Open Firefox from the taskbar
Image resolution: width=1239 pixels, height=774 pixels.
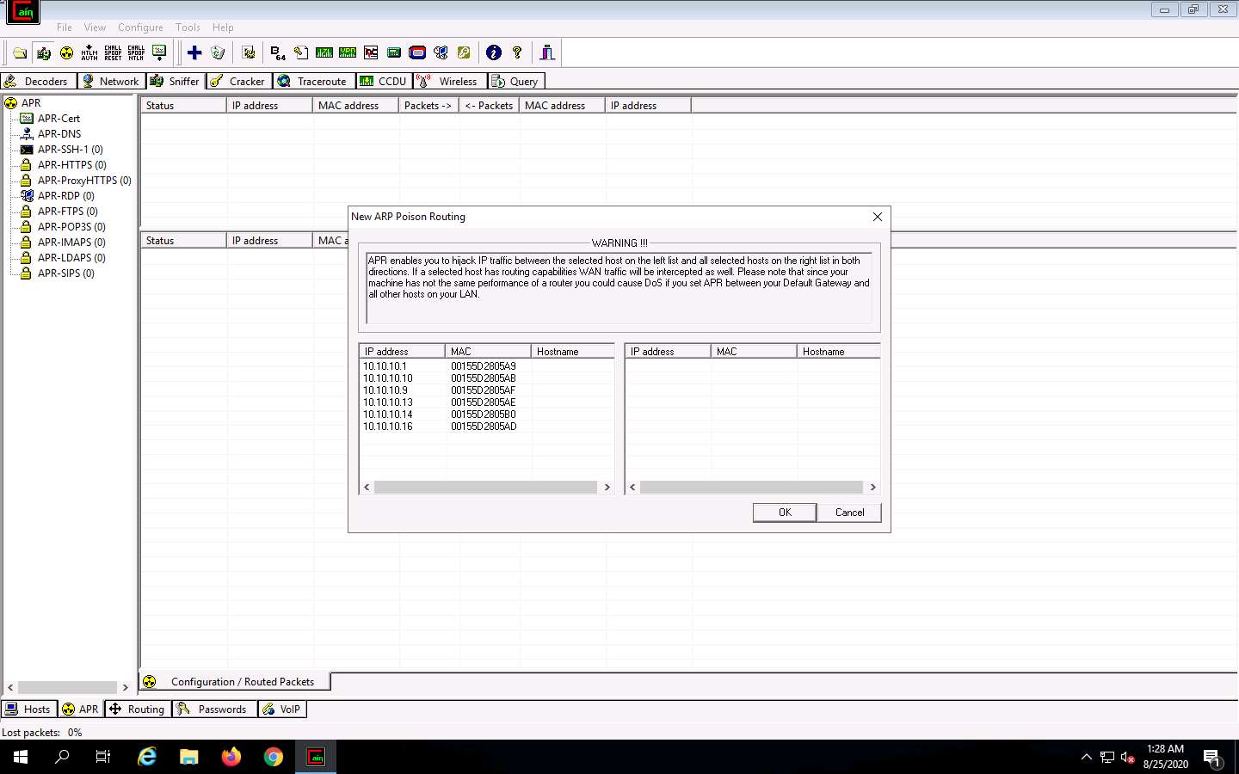231,757
